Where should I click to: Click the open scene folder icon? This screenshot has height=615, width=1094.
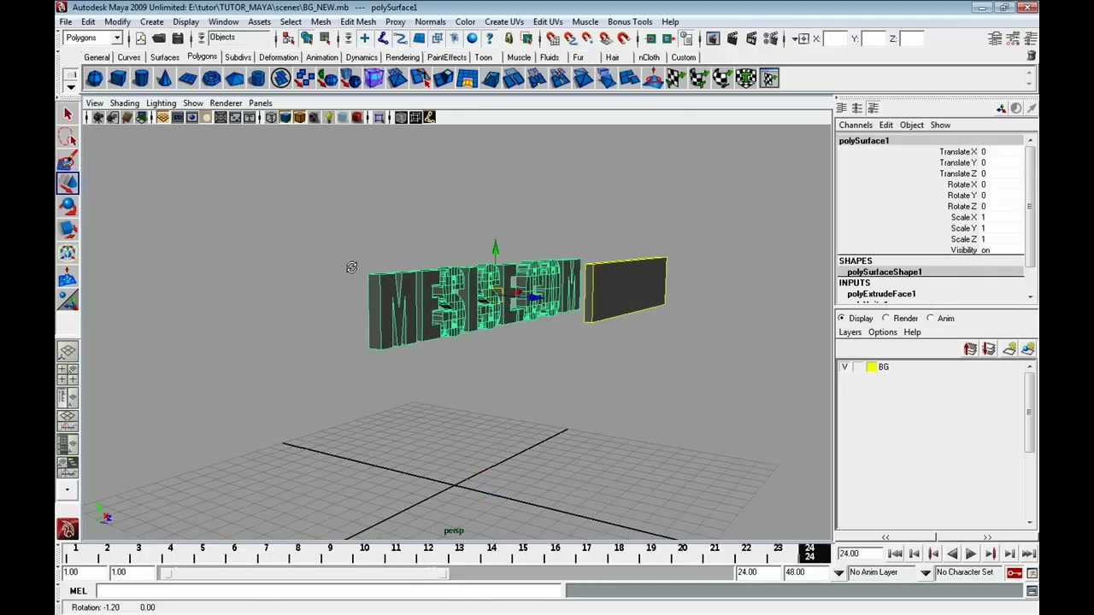point(159,38)
